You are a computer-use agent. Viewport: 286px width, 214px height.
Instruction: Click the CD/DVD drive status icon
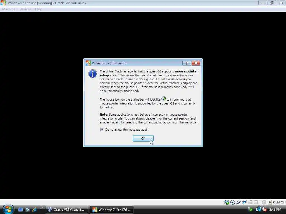click(x=233, y=202)
